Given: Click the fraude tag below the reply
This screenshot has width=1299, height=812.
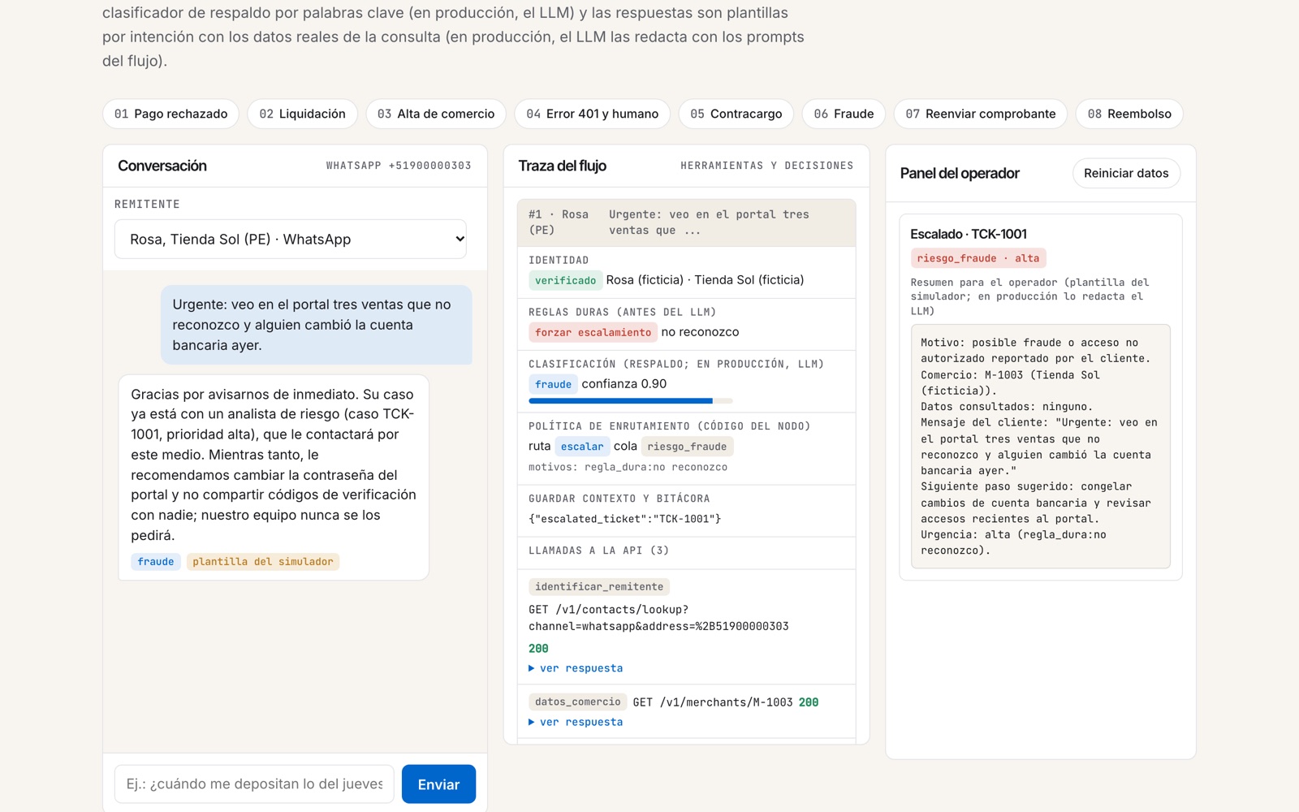Looking at the screenshot, I should [x=156, y=562].
